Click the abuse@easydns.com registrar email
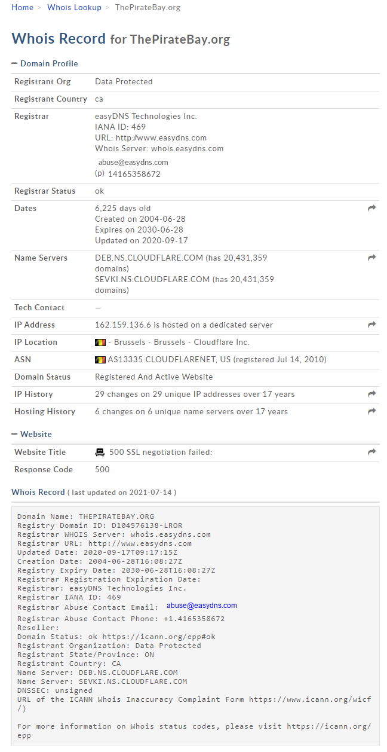Viewport: 387px width, 752px height. tap(133, 162)
